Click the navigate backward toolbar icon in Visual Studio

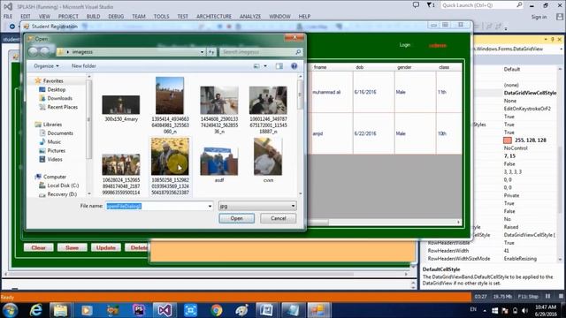pos(12,26)
